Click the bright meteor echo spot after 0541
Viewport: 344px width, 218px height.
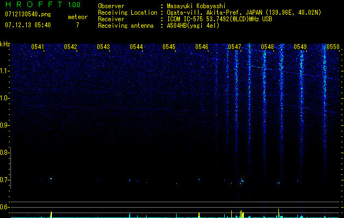pos(51,179)
